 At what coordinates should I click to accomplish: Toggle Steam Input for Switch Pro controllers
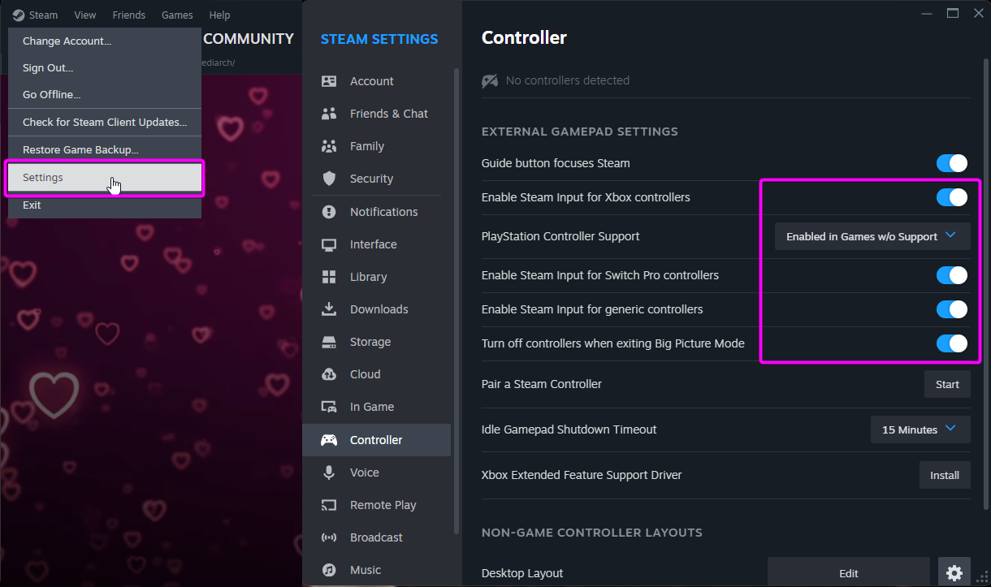point(952,275)
